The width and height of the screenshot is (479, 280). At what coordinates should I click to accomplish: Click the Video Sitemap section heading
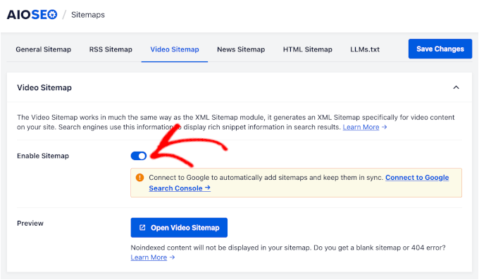(x=44, y=87)
